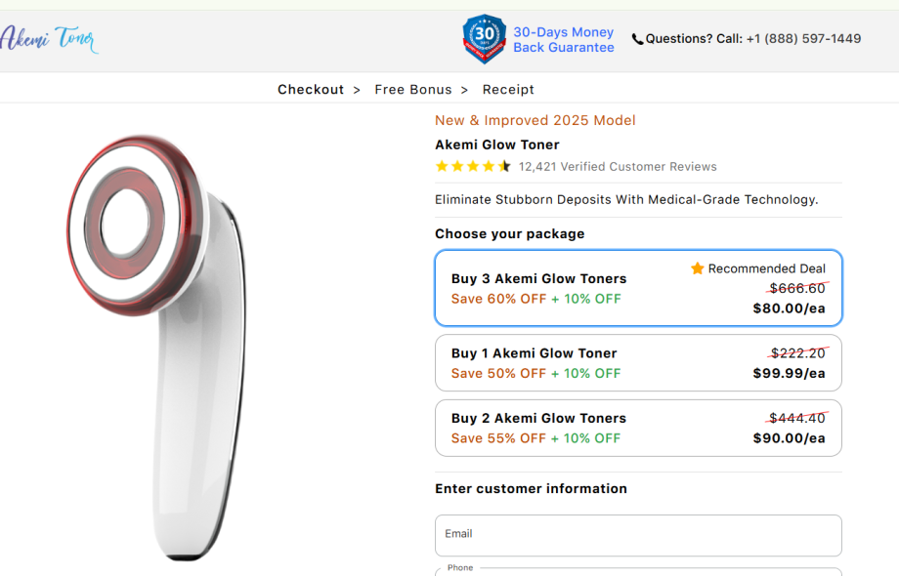Click the yellow star rating icons
This screenshot has height=576, width=899.
[473, 167]
